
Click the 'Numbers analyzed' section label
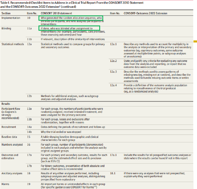pos(12,145)
